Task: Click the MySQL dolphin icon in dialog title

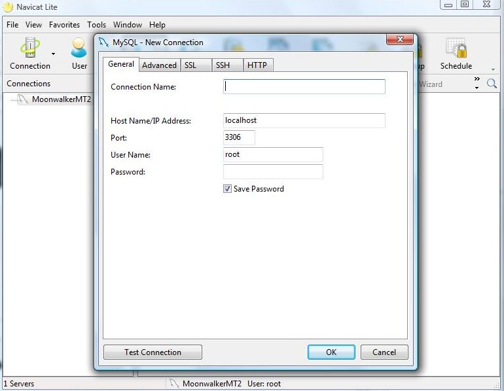Action: pos(103,42)
